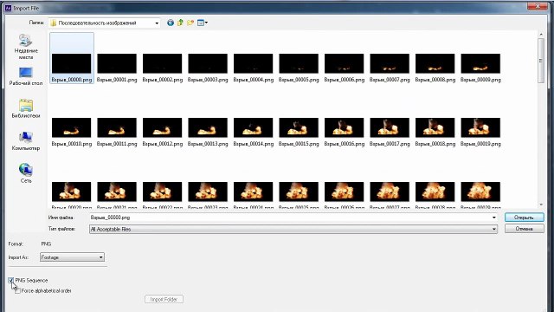Click the Import Folder button
Image resolution: width=554 pixels, height=312 pixels.
point(164,299)
